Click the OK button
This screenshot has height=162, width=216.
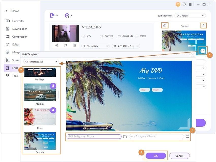click(x=156, y=156)
